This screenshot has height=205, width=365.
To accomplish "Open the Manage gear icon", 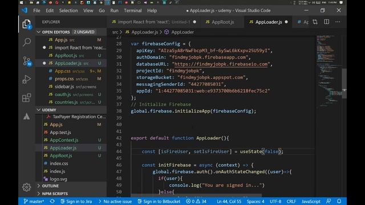I will click(x=27, y=187).
